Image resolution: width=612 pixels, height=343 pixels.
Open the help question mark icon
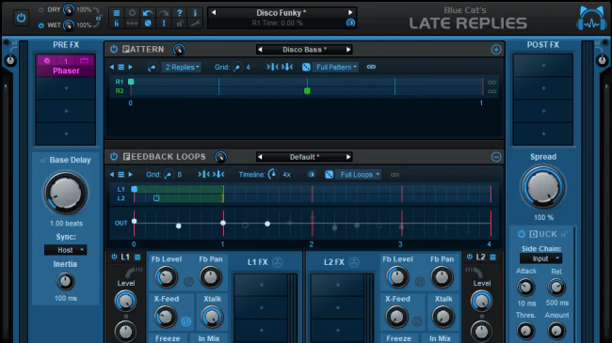point(180,13)
